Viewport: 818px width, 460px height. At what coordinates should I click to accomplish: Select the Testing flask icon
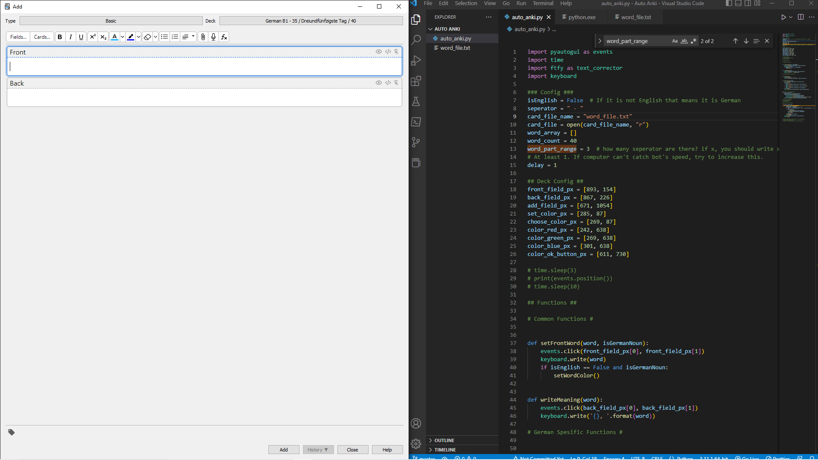(416, 101)
